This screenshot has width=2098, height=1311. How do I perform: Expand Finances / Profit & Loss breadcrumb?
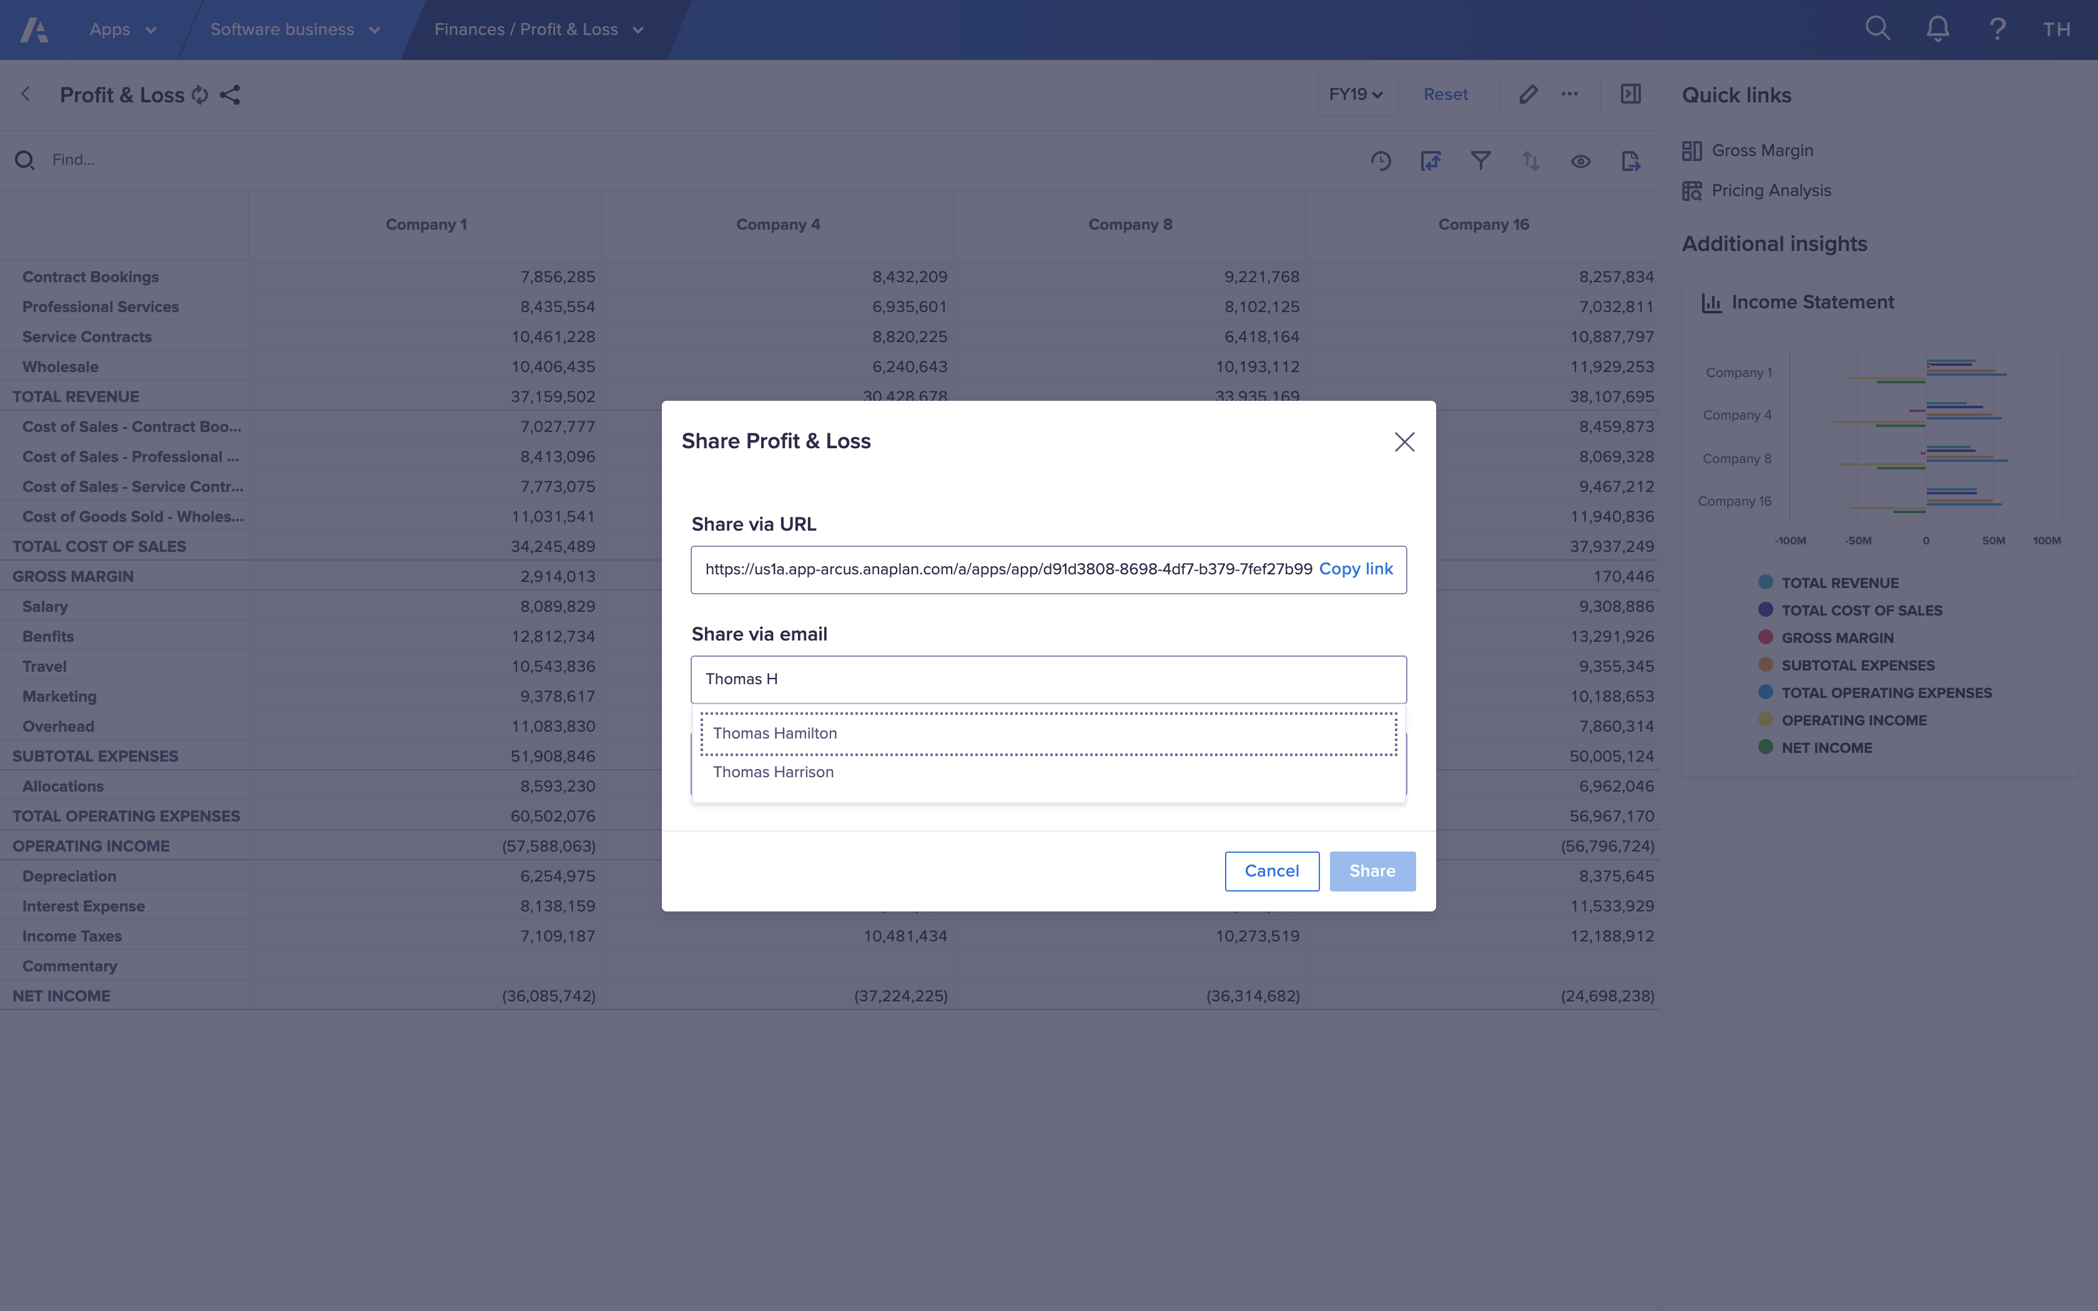point(538,29)
